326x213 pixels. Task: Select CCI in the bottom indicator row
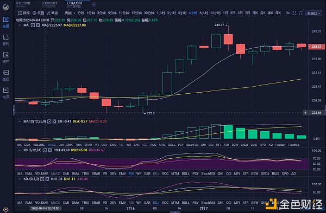pyautogui.click(x=229, y=202)
